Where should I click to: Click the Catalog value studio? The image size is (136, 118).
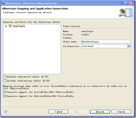pyautogui.click(x=85, y=34)
